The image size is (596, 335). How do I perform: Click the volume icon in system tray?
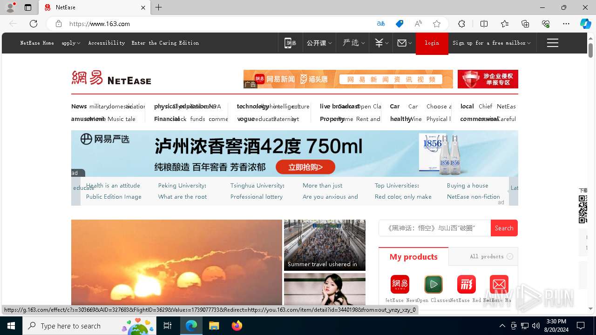tap(536, 326)
